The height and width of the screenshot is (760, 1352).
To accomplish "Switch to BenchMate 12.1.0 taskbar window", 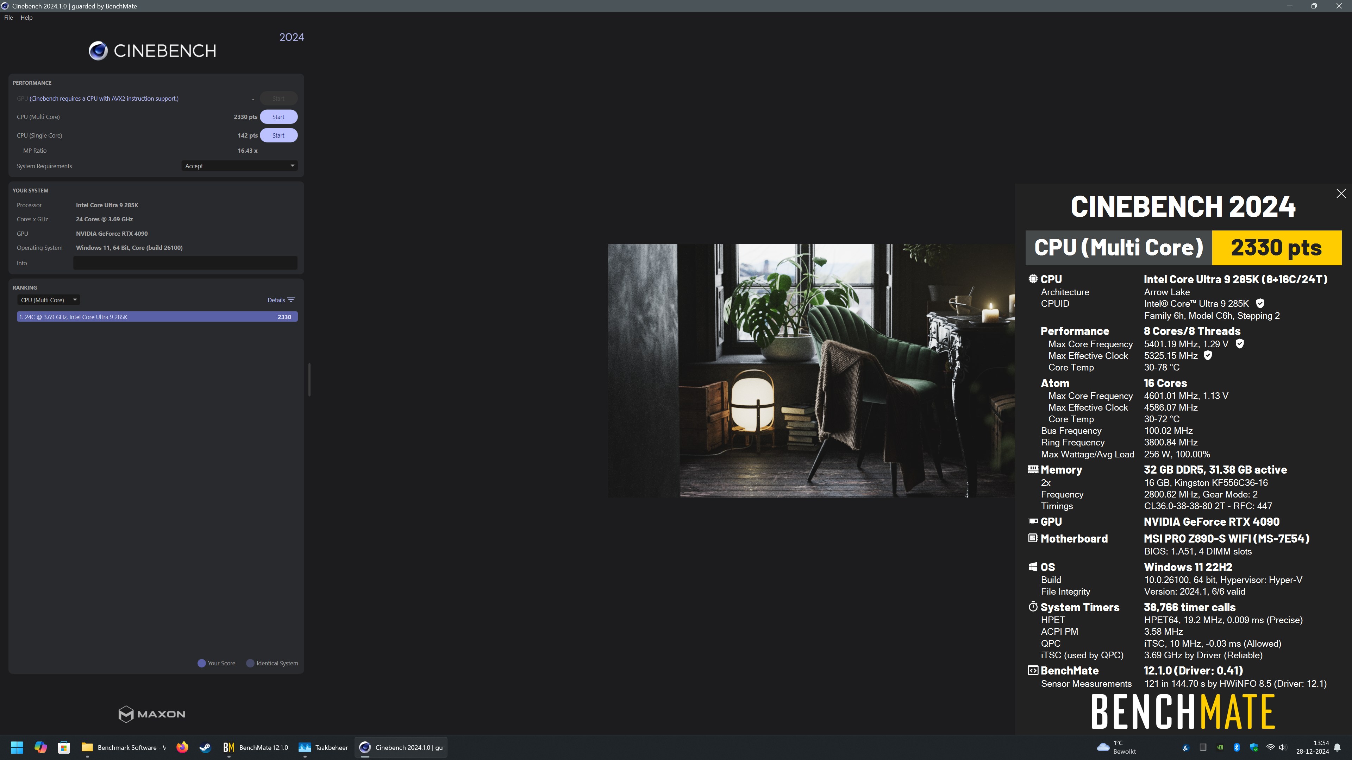I will tap(256, 747).
